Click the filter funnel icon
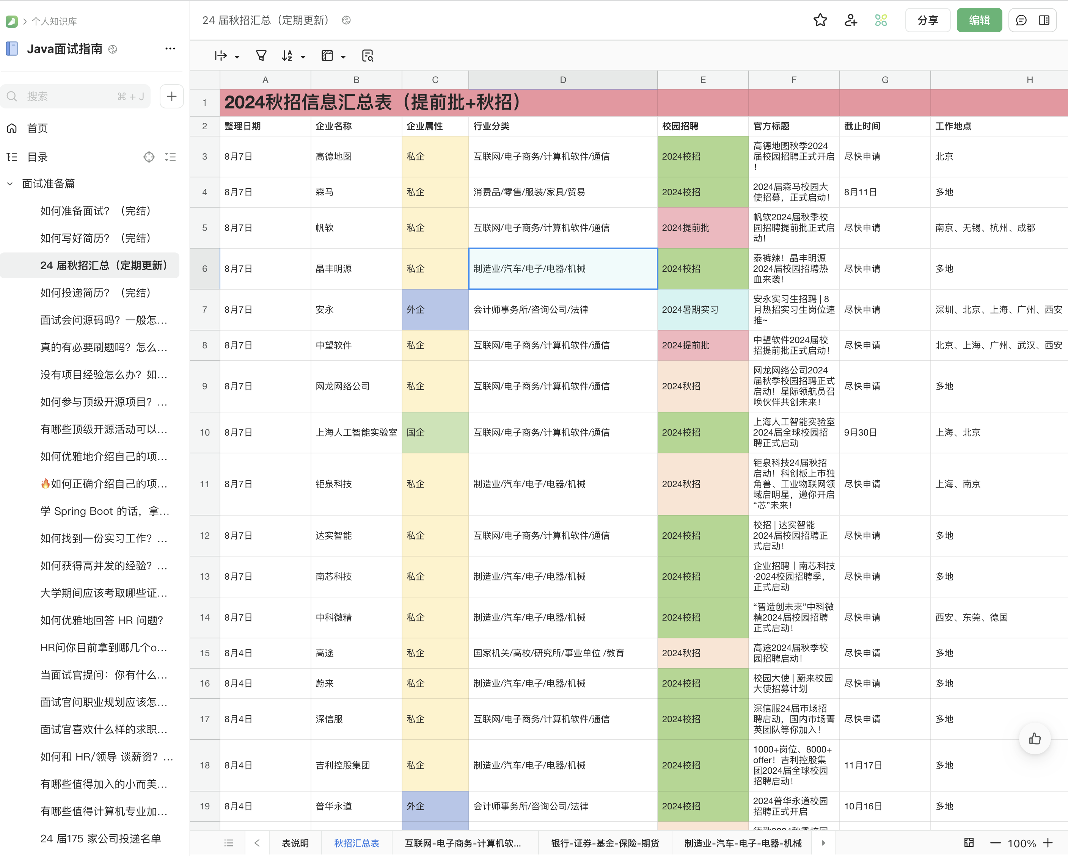The image size is (1068, 856). pos(261,56)
